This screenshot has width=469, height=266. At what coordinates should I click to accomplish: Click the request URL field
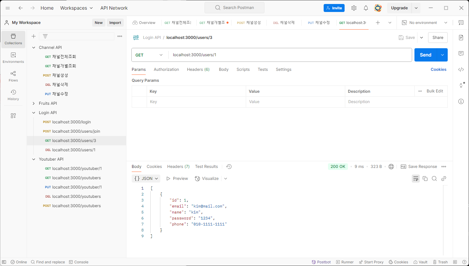[290, 55]
